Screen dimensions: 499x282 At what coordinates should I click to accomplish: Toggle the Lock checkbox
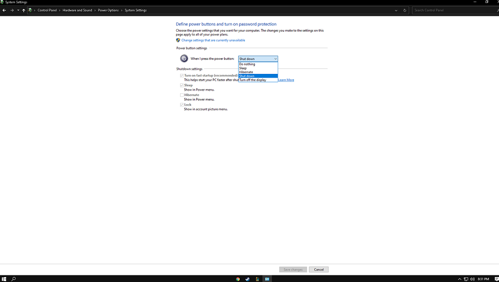[x=182, y=105]
